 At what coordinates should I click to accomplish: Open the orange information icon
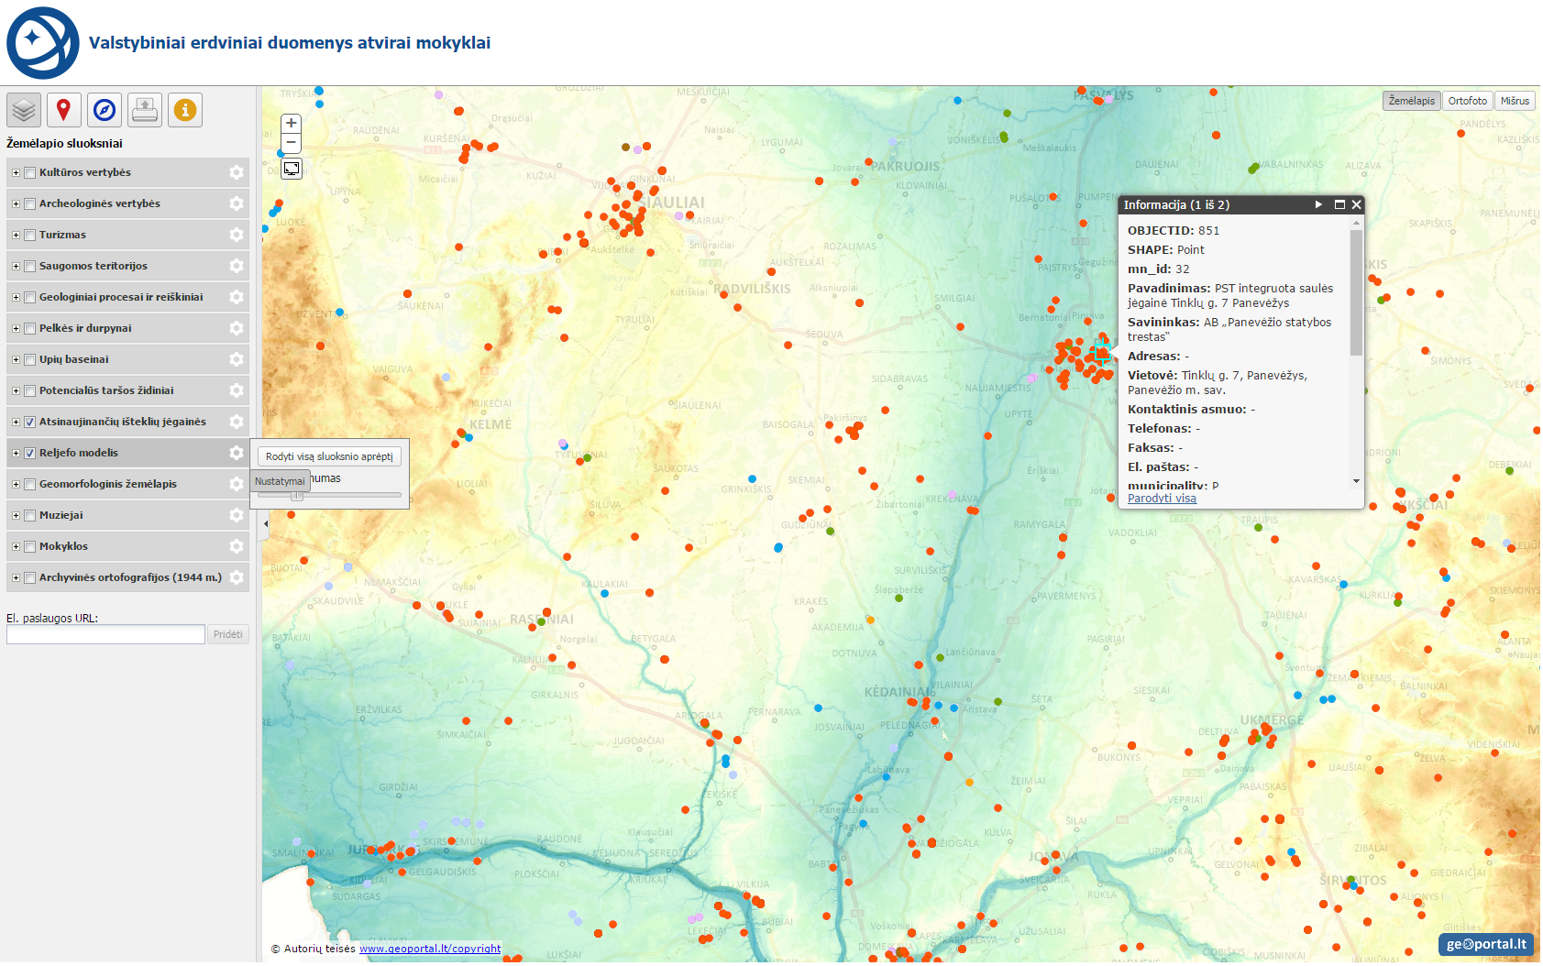185,111
